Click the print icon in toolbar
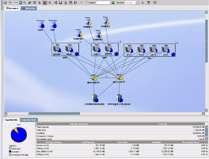 [x=5, y=2]
